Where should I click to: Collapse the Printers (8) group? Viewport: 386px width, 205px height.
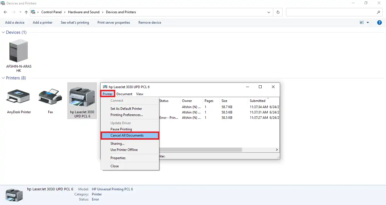[3, 78]
